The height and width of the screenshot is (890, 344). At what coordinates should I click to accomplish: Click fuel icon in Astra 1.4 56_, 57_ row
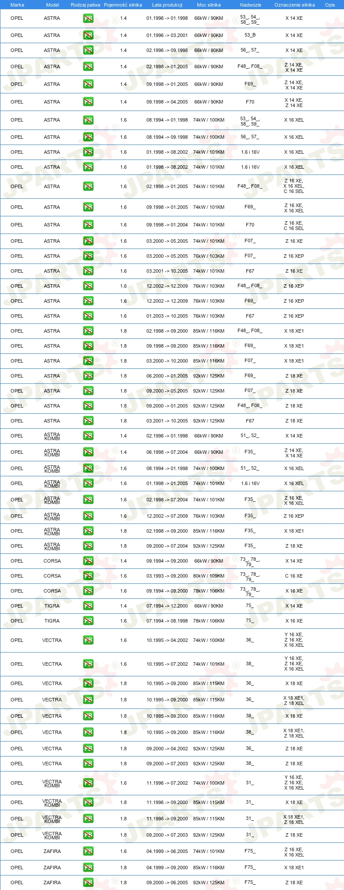point(88,50)
